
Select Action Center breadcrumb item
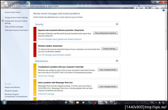pos(53,6)
